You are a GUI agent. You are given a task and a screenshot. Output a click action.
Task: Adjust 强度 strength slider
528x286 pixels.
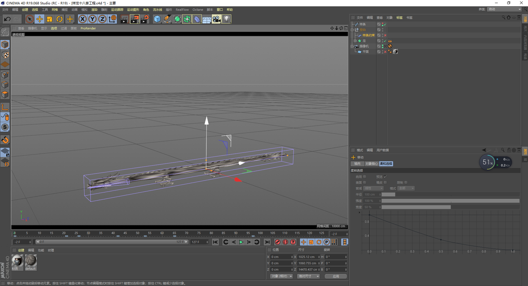pos(451,201)
